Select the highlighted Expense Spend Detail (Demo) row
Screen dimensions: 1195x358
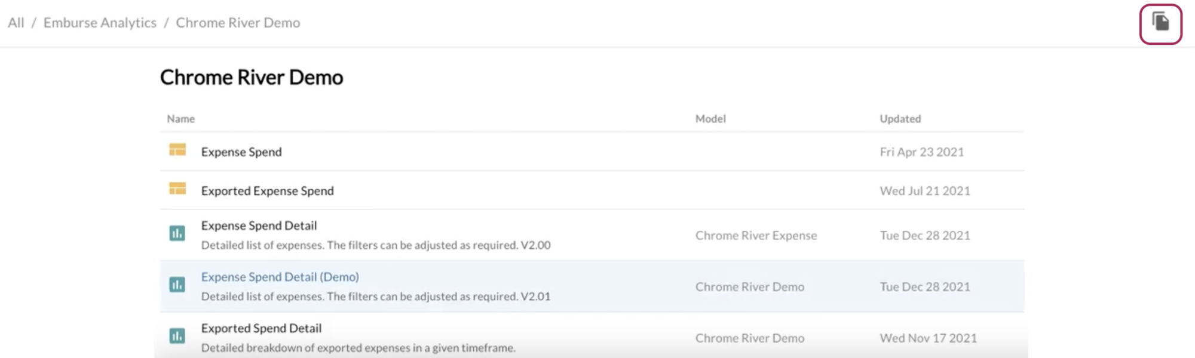coord(280,276)
